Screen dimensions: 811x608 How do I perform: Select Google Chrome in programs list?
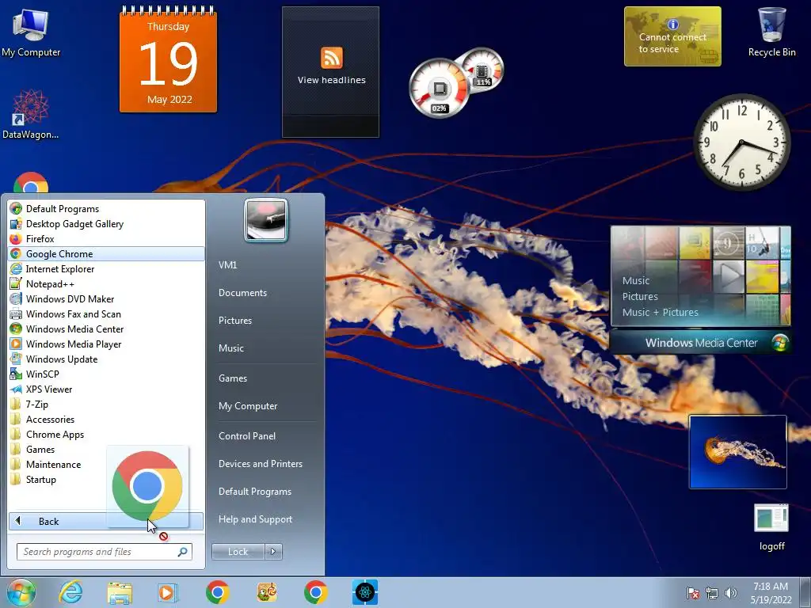[107, 254]
